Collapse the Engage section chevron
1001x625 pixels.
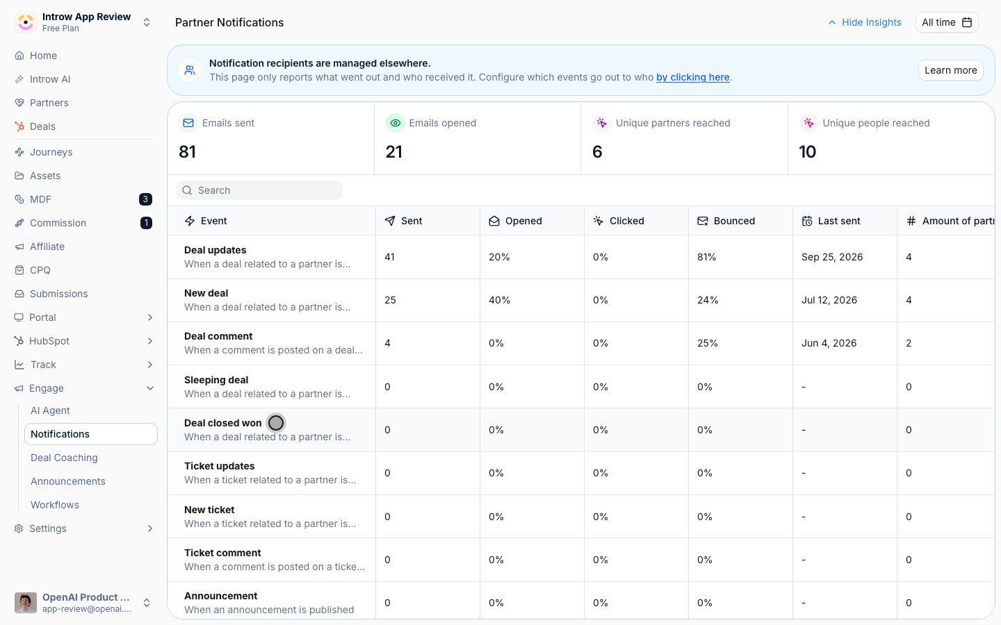click(150, 388)
